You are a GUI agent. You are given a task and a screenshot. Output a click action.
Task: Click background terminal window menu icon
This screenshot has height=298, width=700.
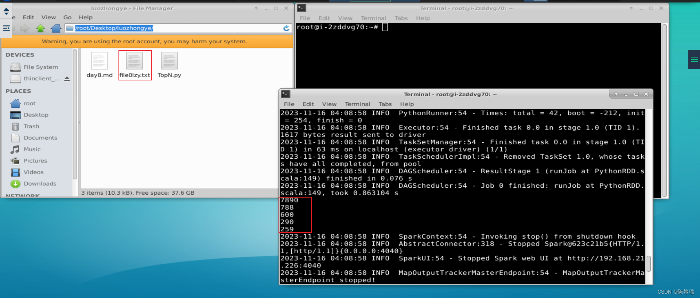click(302, 8)
